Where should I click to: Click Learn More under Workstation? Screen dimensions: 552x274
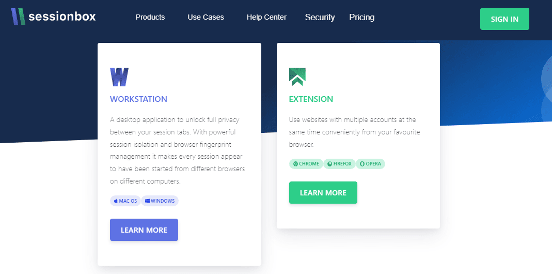coord(144,230)
